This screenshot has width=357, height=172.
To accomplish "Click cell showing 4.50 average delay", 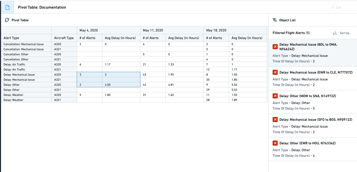I will tap(121, 85).
